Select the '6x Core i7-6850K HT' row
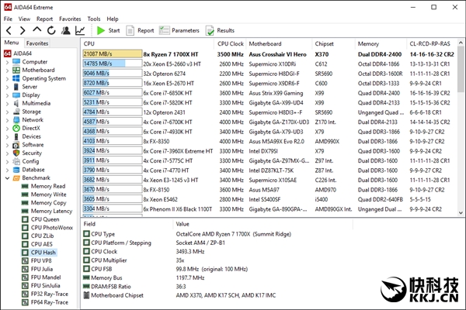Image resolution: width=466 pixels, height=310 pixels. pyautogui.click(x=269, y=93)
